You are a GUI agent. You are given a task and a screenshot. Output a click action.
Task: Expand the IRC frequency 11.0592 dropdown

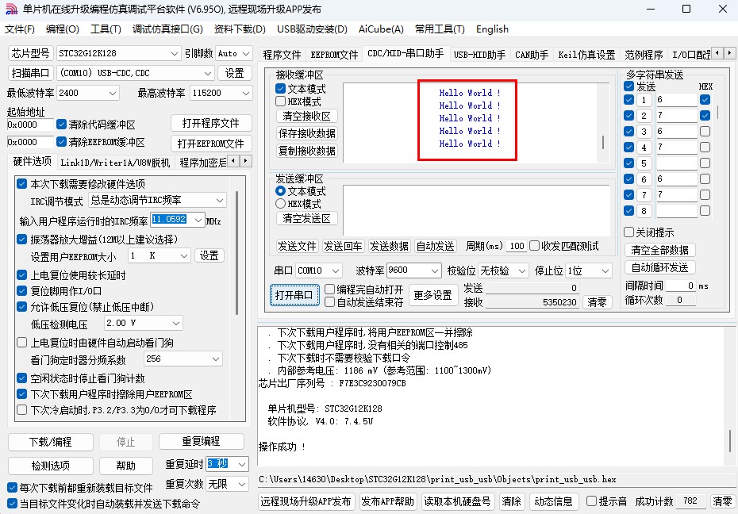coord(198,220)
